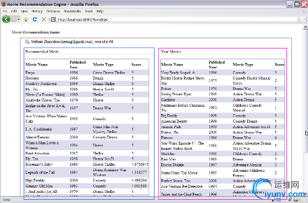Reload the page with the refresh icon
The width and height of the screenshot is (308, 203).
35,19
